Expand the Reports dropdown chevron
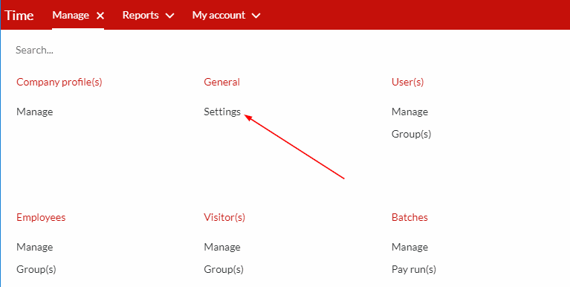Viewport: 570px width, 287px height. click(169, 16)
